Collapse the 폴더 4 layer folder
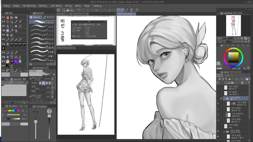This screenshot has height=142, width=253. click(224, 98)
